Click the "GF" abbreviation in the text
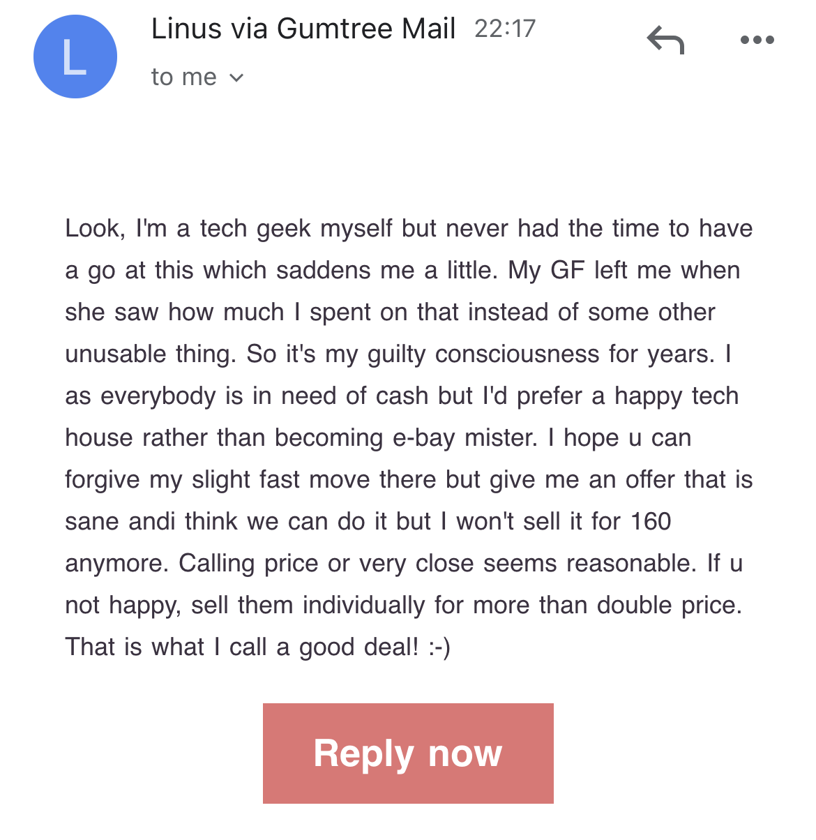Screen dimensions: 816x840 (567, 271)
